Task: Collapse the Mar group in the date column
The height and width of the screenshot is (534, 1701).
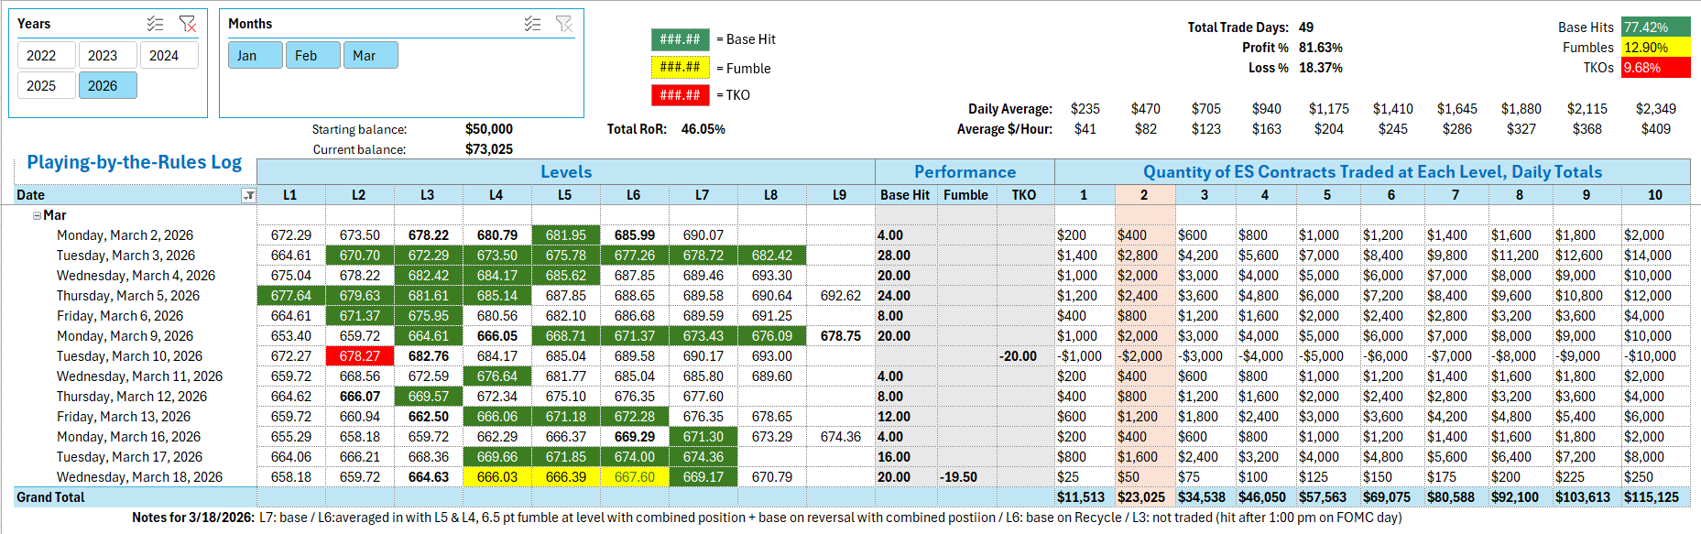Action: click(x=37, y=216)
